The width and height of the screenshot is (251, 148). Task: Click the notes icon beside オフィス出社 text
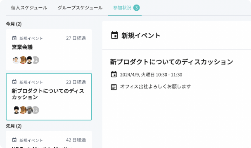click(114, 87)
